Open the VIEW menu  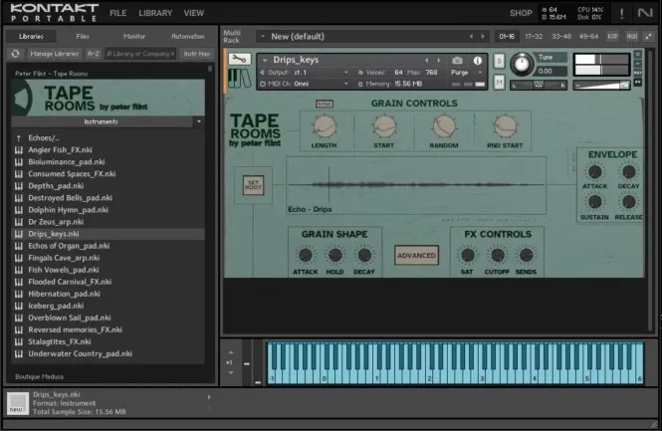click(x=194, y=13)
